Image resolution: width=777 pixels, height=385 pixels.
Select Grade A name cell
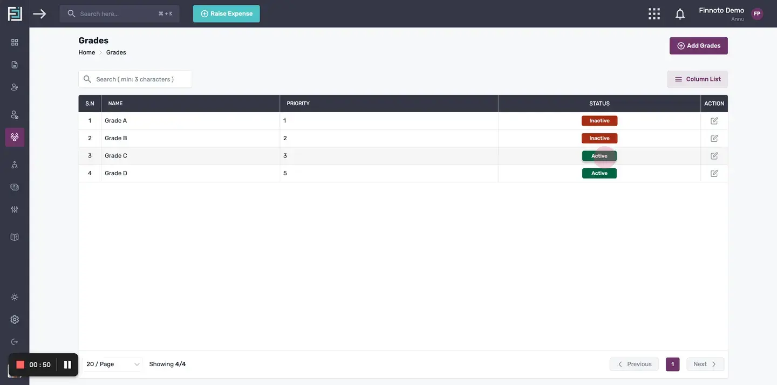tap(190, 121)
